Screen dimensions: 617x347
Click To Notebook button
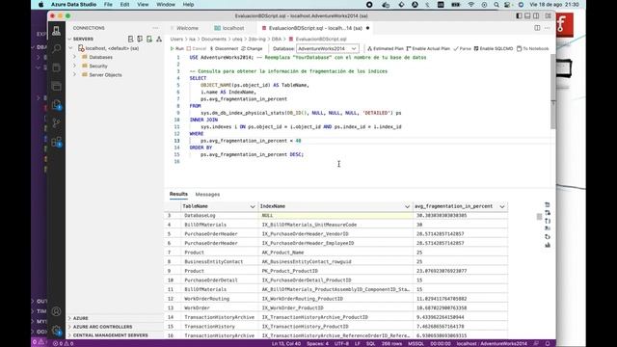tap(533, 48)
